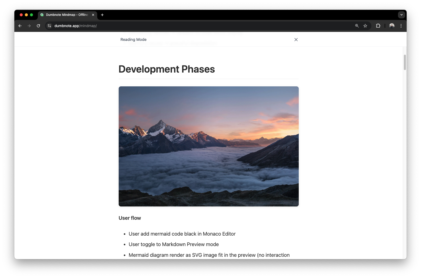Go back using the browser back arrow
421x278 pixels.
pos(20,26)
